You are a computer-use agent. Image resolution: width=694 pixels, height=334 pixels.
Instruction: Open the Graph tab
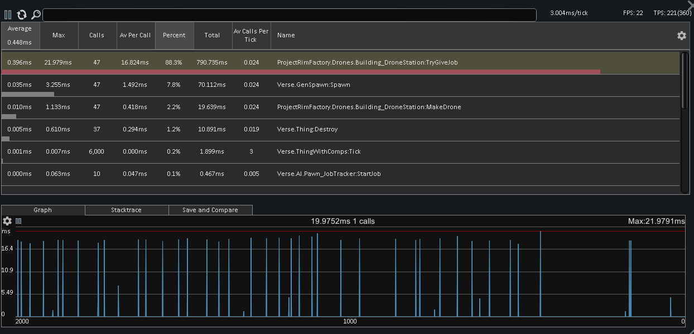point(42,210)
